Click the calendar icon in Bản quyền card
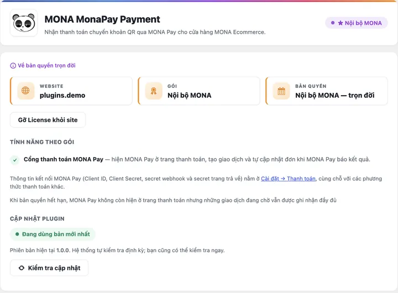The height and width of the screenshot is (293, 398). pos(281,91)
